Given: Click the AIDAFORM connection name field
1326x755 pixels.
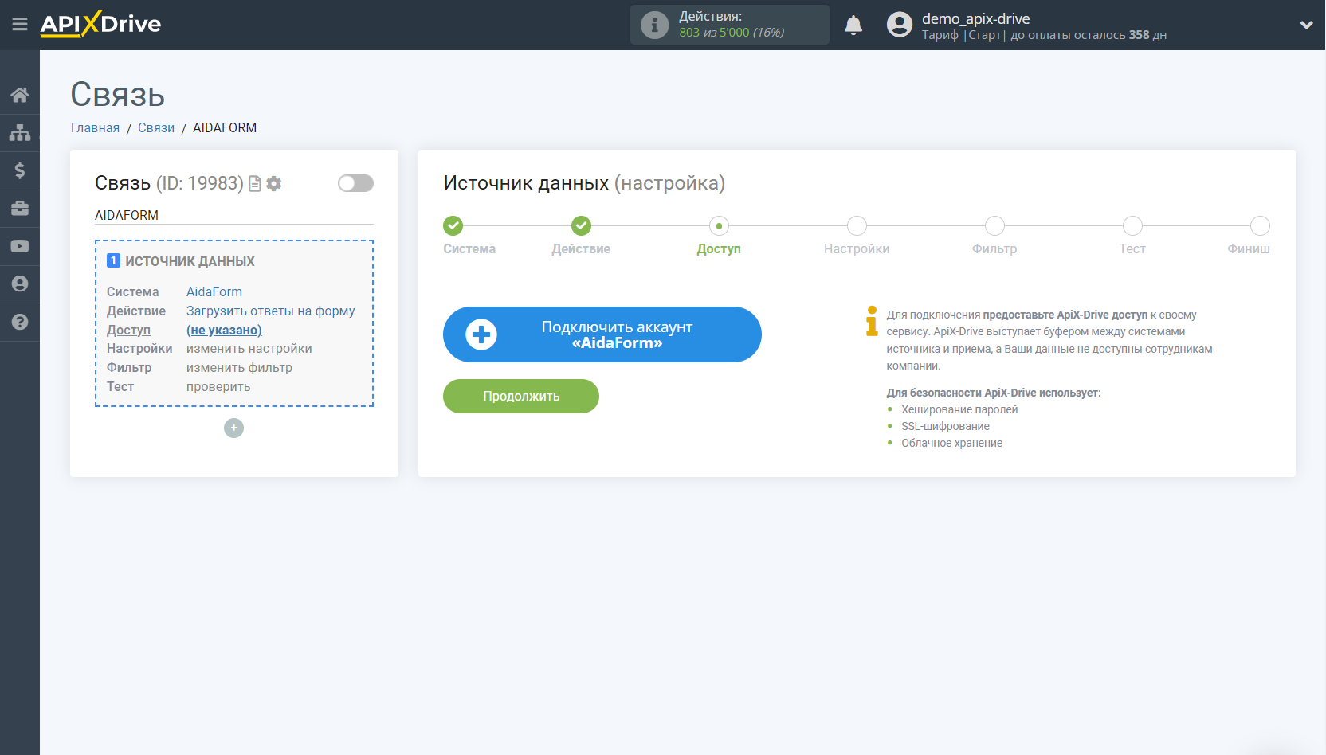Looking at the screenshot, I should tap(234, 215).
